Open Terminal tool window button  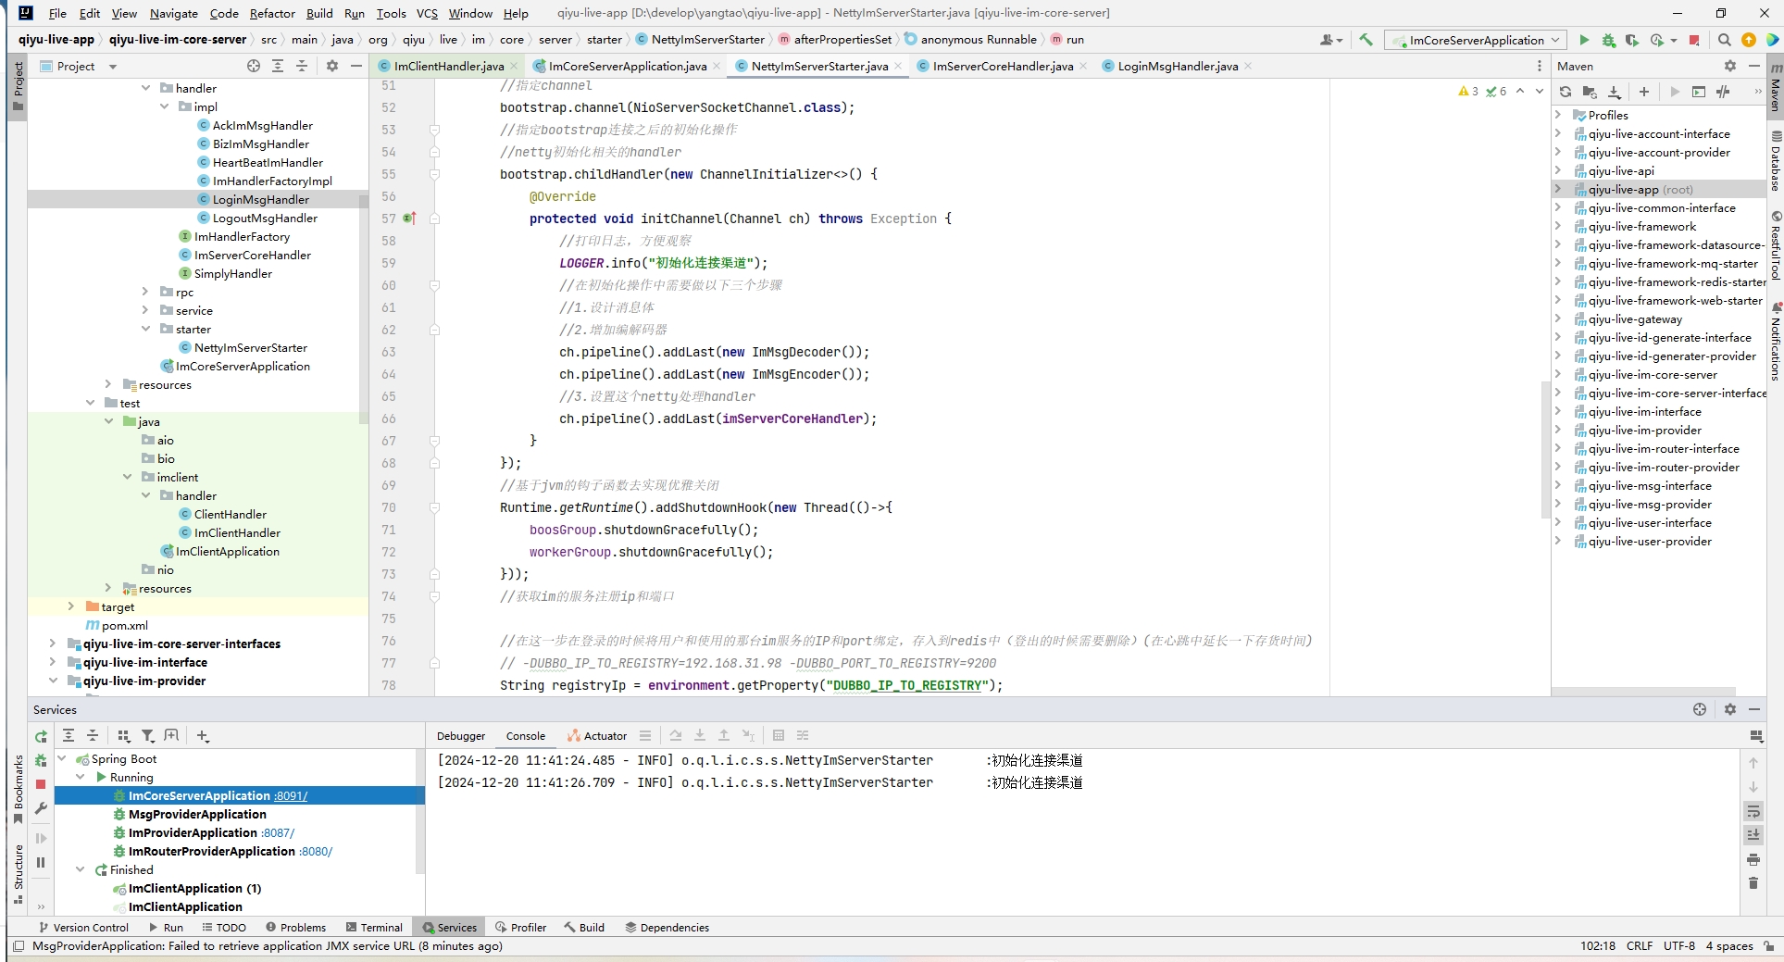pos(374,927)
